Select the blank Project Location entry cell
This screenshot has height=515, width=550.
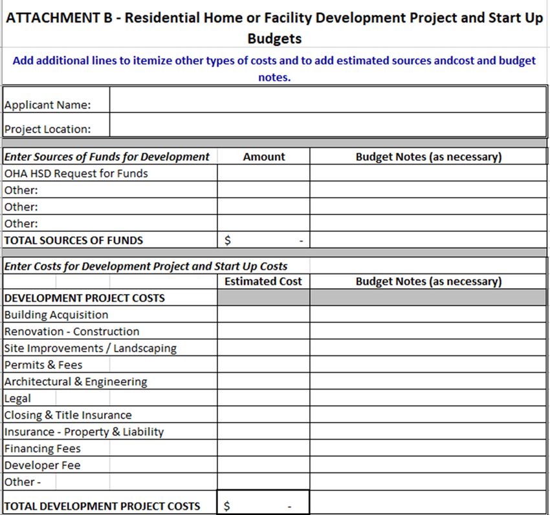328,125
